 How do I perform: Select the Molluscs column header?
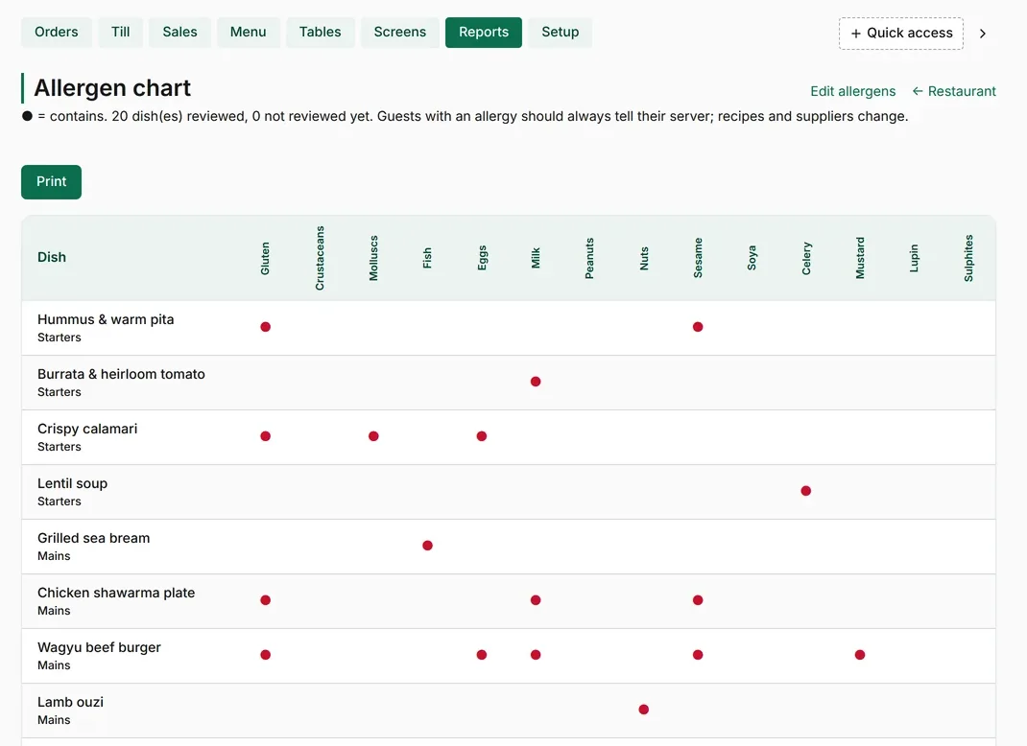pos(373,259)
